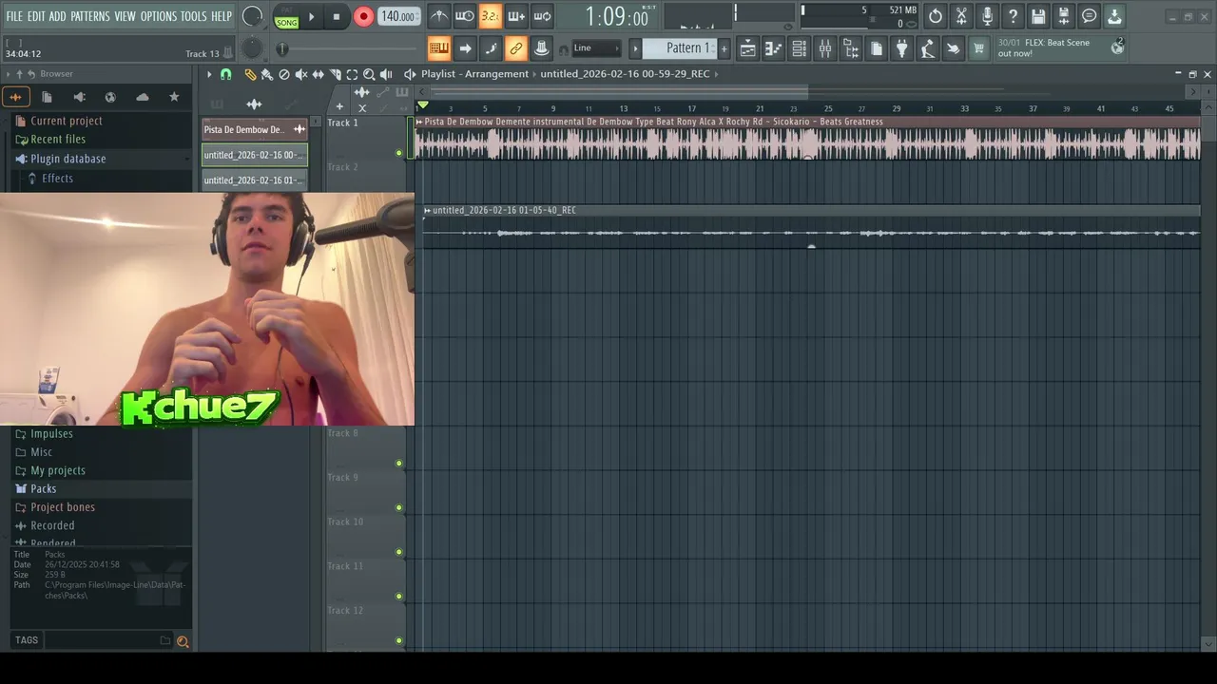Expand the Current project folder

point(66,121)
